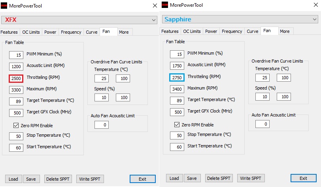The height and width of the screenshot is (187, 321).
Task: Click Target Temperature field in Sapphire window
Action: coord(177,101)
